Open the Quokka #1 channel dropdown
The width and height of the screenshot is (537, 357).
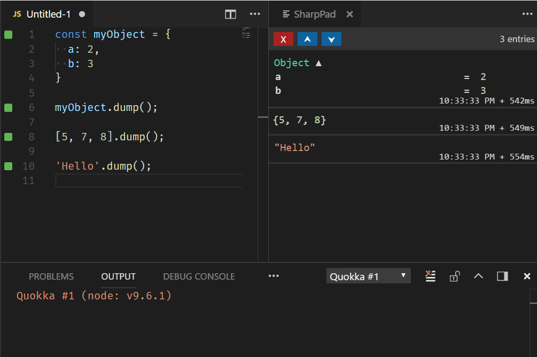[x=368, y=276]
